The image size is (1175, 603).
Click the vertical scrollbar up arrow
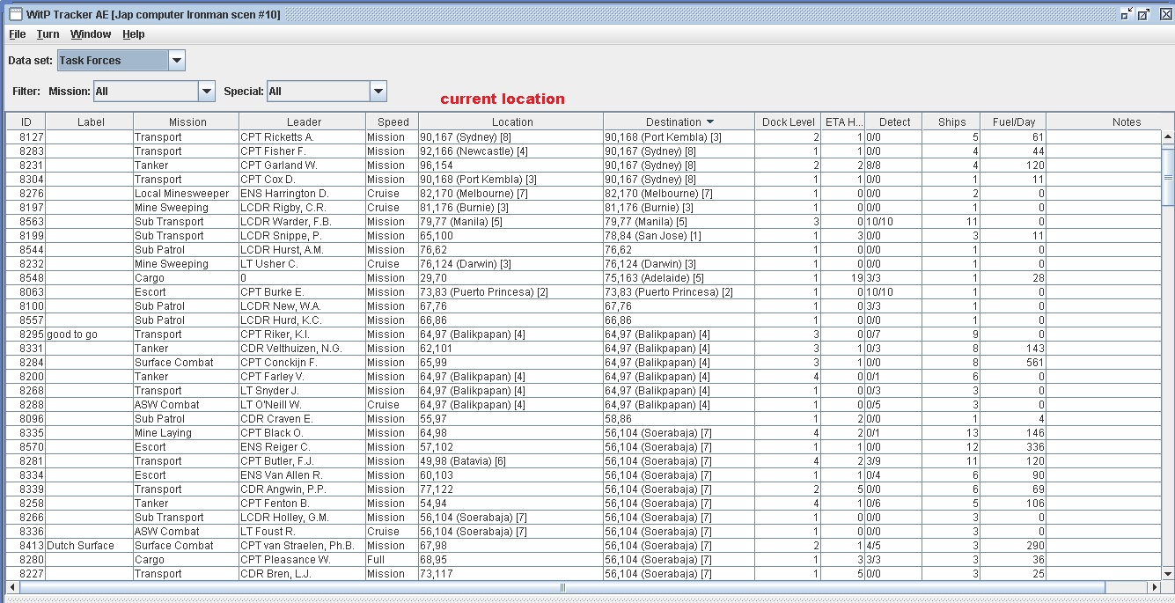point(1168,137)
